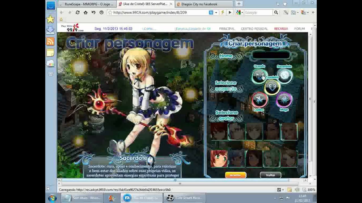Select the third avatar in bottom row

point(254,159)
